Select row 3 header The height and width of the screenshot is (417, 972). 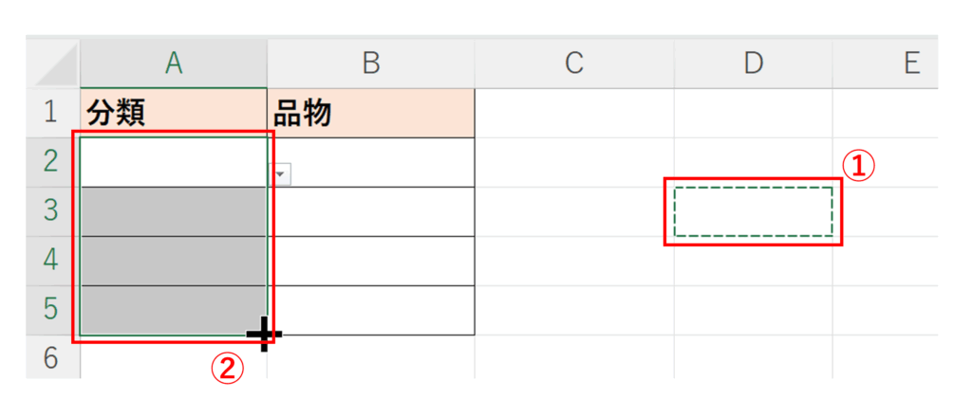point(53,211)
